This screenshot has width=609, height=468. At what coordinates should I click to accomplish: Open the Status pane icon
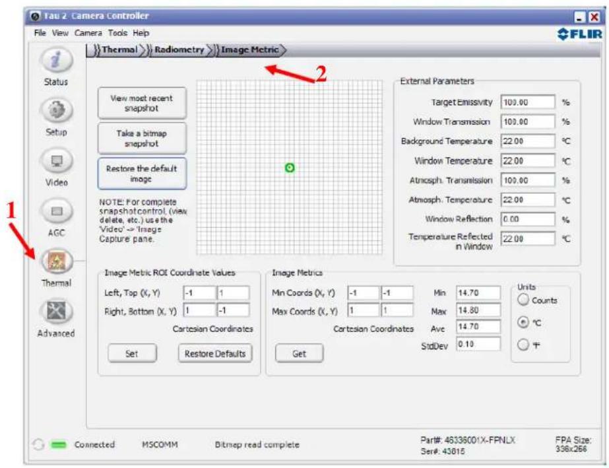pyautogui.click(x=56, y=60)
